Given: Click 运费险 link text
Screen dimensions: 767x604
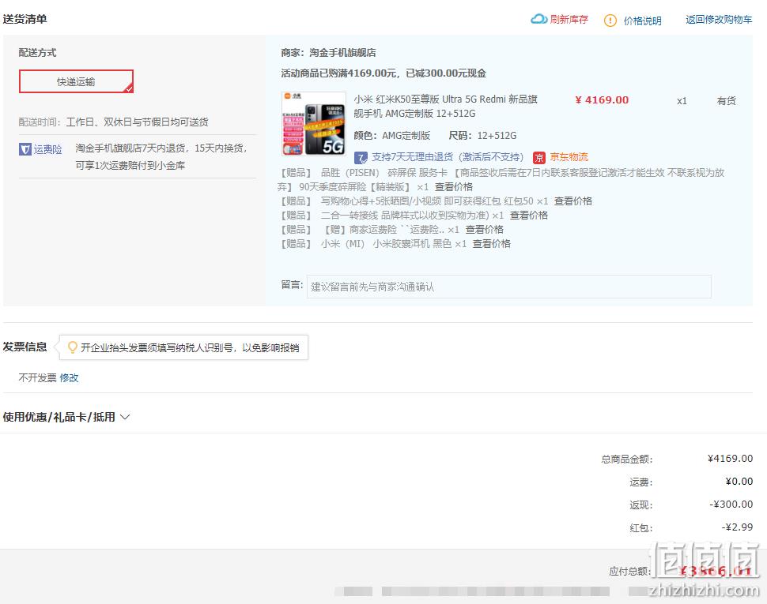Looking at the screenshot, I should point(48,149).
